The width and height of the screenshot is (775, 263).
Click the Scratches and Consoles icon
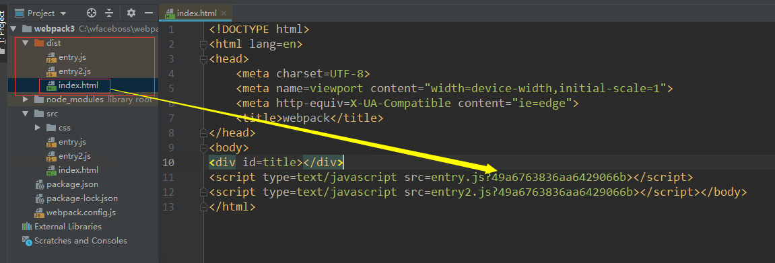click(27, 241)
